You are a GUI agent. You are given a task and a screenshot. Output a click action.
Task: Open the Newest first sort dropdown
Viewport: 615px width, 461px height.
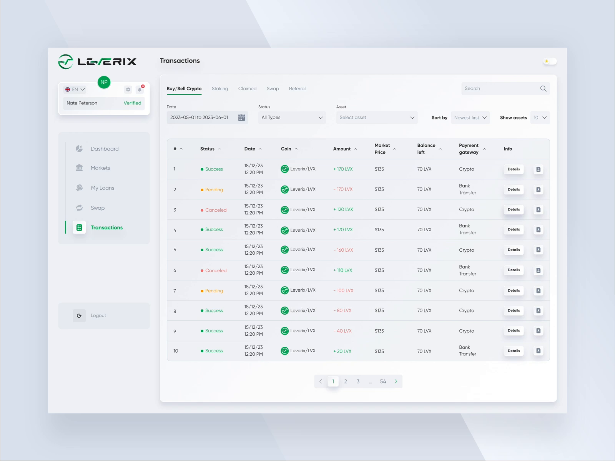coord(470,118)
